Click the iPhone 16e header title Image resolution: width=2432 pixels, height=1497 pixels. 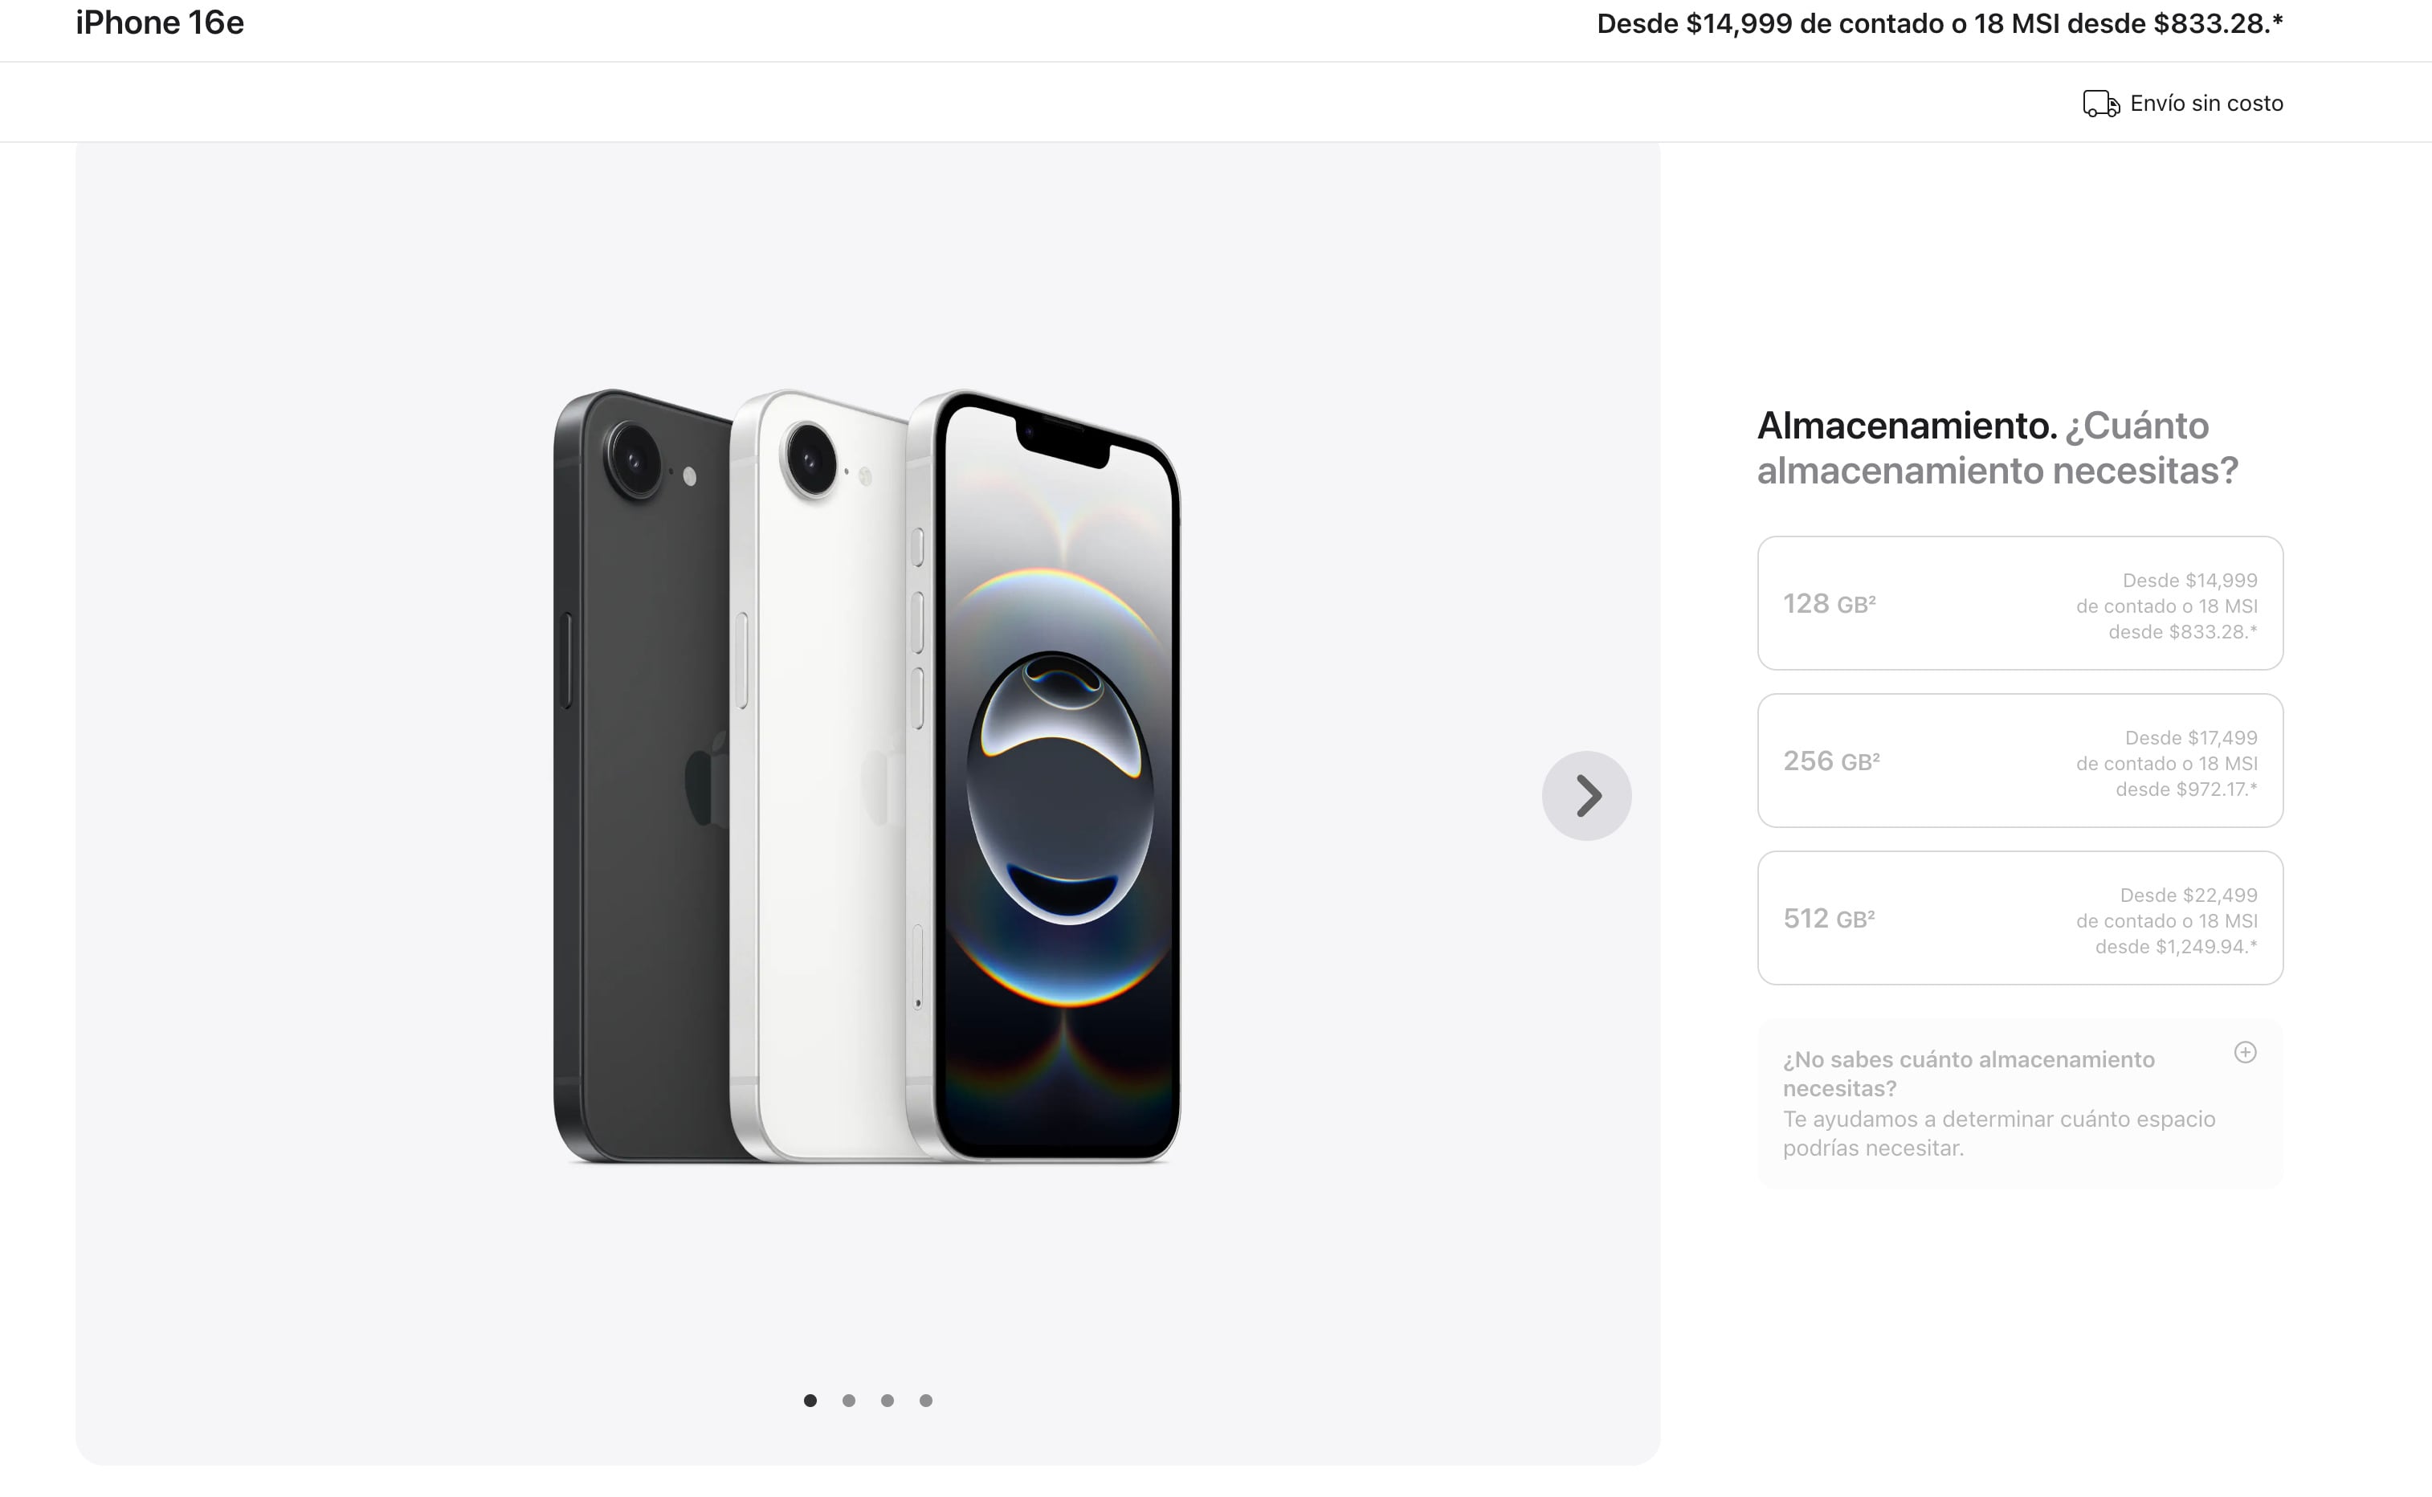click(161, 22)
